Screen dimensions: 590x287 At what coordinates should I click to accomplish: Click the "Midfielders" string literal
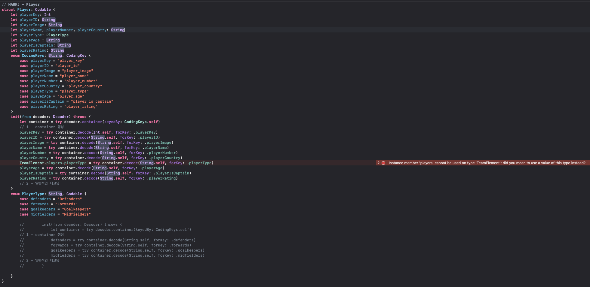[76, 214]
